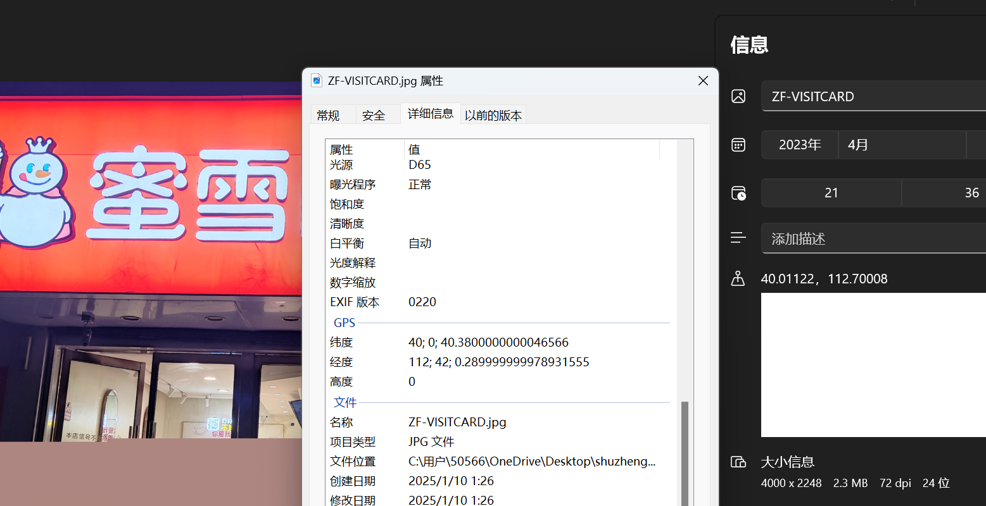The width and height of the screenshot is (986, 506).
Task: Select the 文件位置 path row
Action: tap(500, 461)
